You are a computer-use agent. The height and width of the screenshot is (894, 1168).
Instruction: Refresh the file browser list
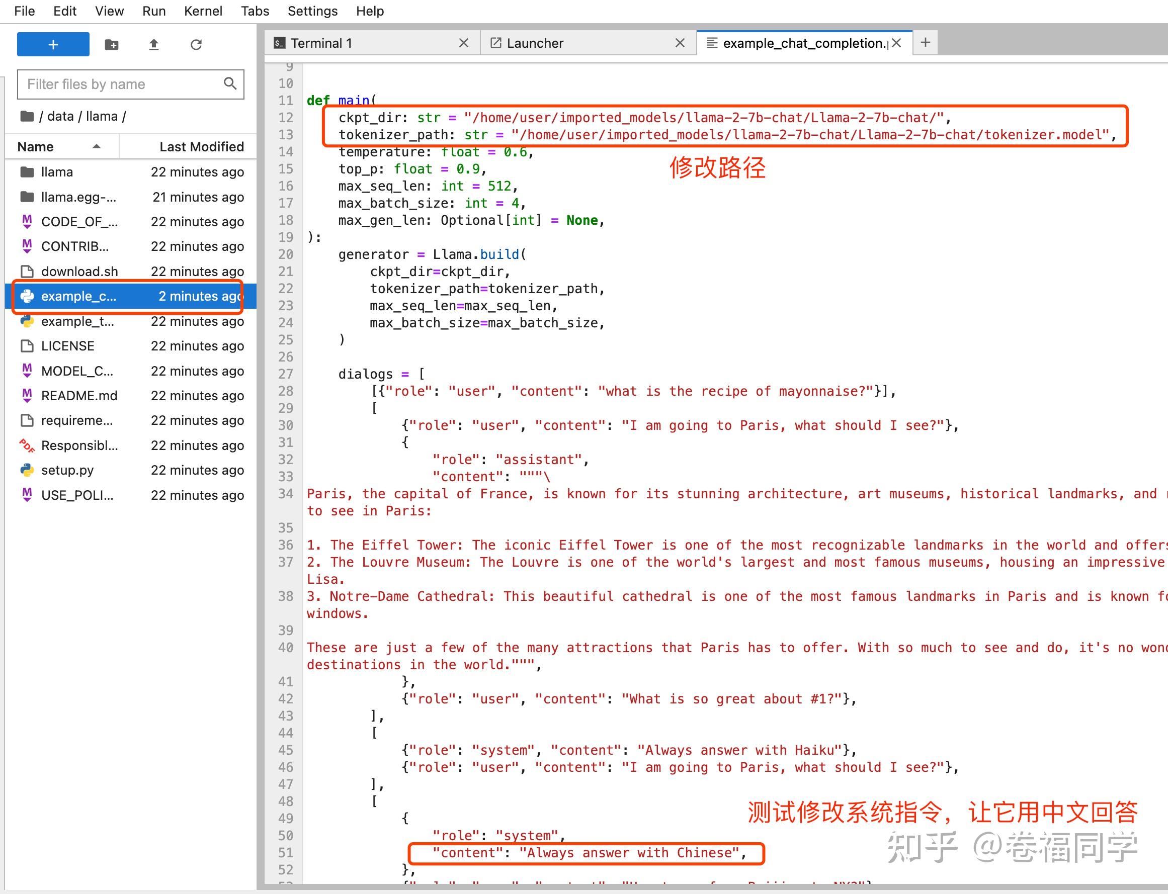click(x=196, y=45)
